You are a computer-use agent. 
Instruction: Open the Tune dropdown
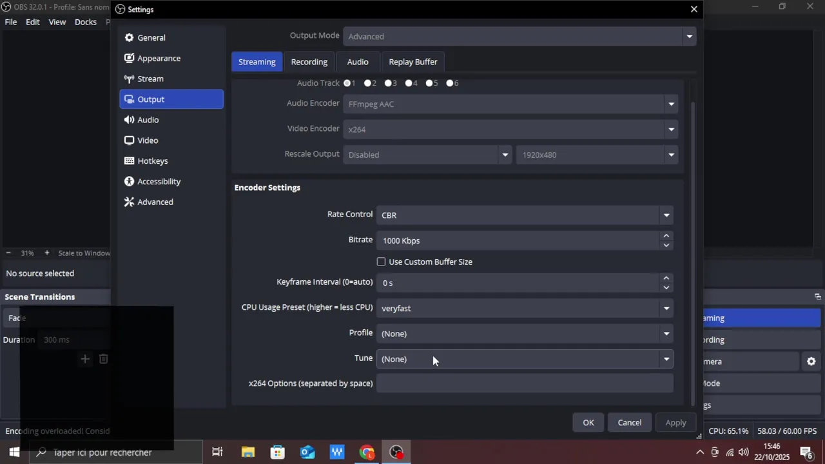(x=525, y=359)
